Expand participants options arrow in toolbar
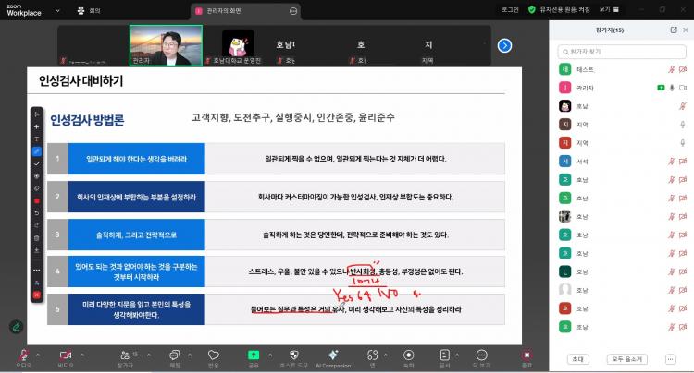Screen dimensions: 694x373 149,355
